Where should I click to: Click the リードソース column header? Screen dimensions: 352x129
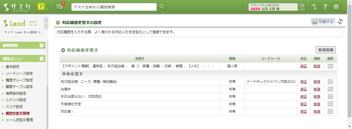271,59
